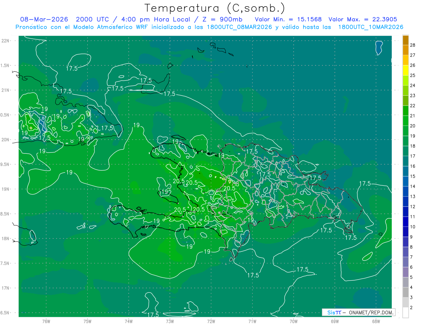Click the '76W' longitude axis label
This screenshot has height=326, width=422.
(46, 321)
